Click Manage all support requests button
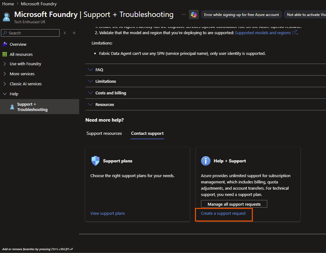326x253 pixels. tap(234, 204)
